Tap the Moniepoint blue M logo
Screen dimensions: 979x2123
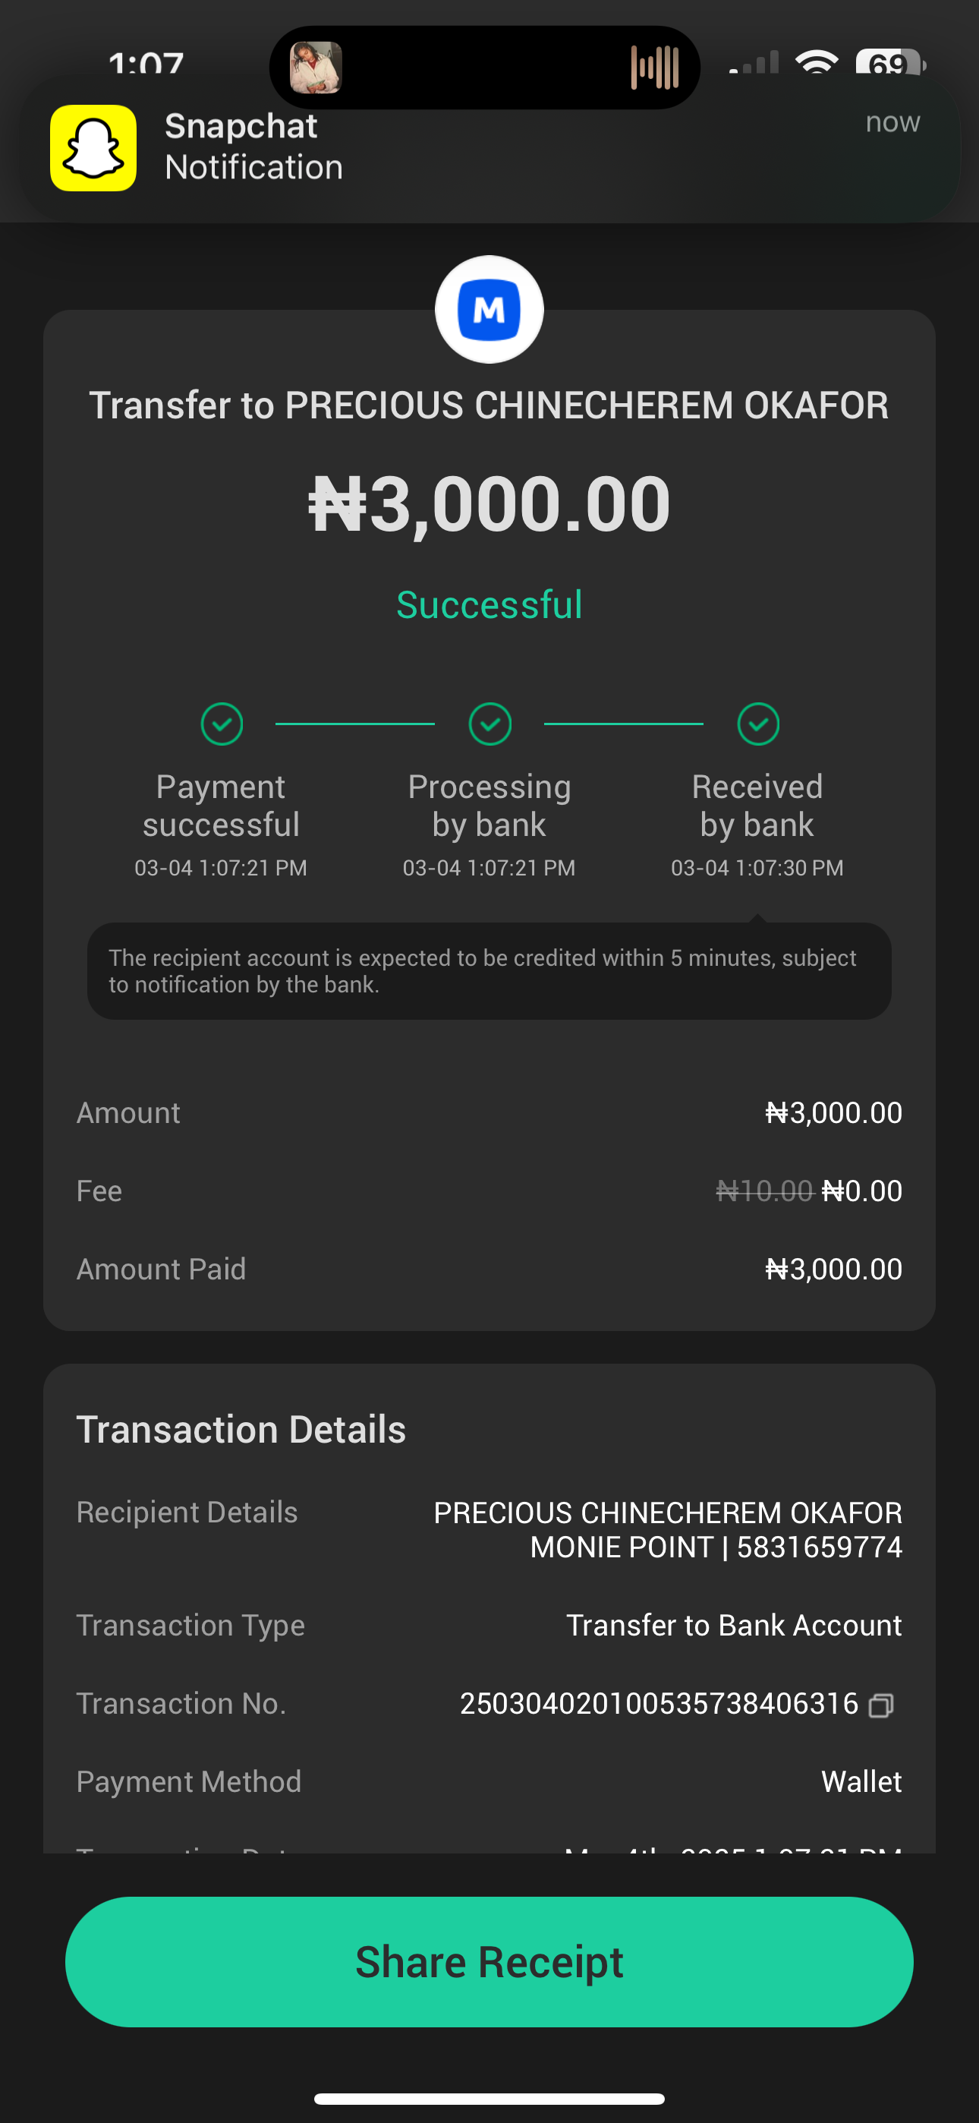tap(489, 310)
